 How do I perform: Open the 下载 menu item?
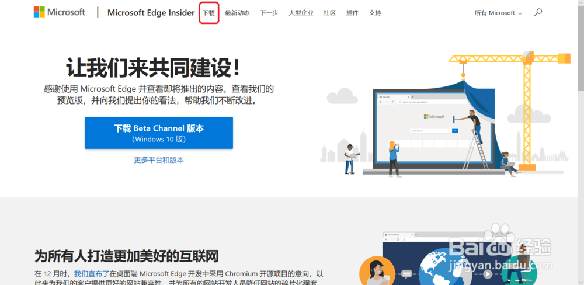208,13
